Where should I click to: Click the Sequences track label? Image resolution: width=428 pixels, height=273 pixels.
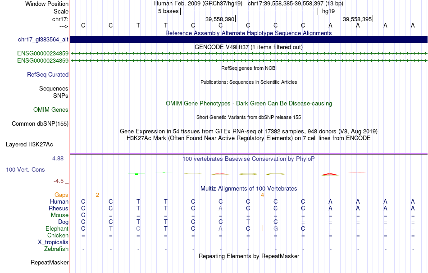[54, 88]
